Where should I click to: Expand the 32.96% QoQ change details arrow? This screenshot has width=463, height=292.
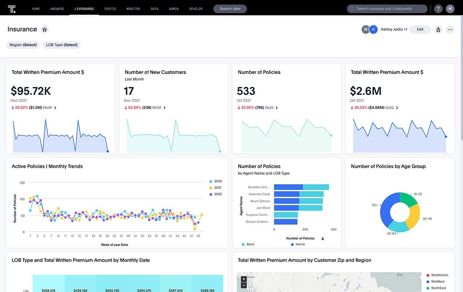click(277, 108)
